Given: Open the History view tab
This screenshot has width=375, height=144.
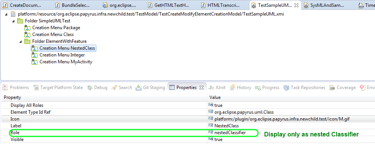Looking at the screenshot, I should [240, 88].
